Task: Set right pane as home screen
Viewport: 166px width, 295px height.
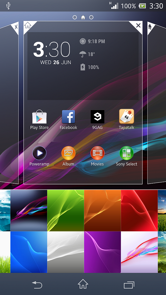Action: point(150,27)
